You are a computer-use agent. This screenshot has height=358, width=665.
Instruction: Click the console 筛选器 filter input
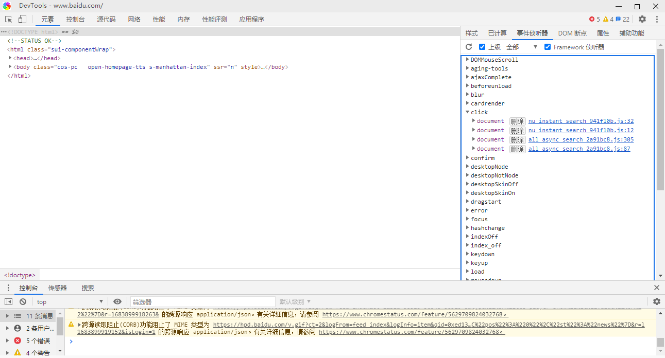tap(203, 301)
